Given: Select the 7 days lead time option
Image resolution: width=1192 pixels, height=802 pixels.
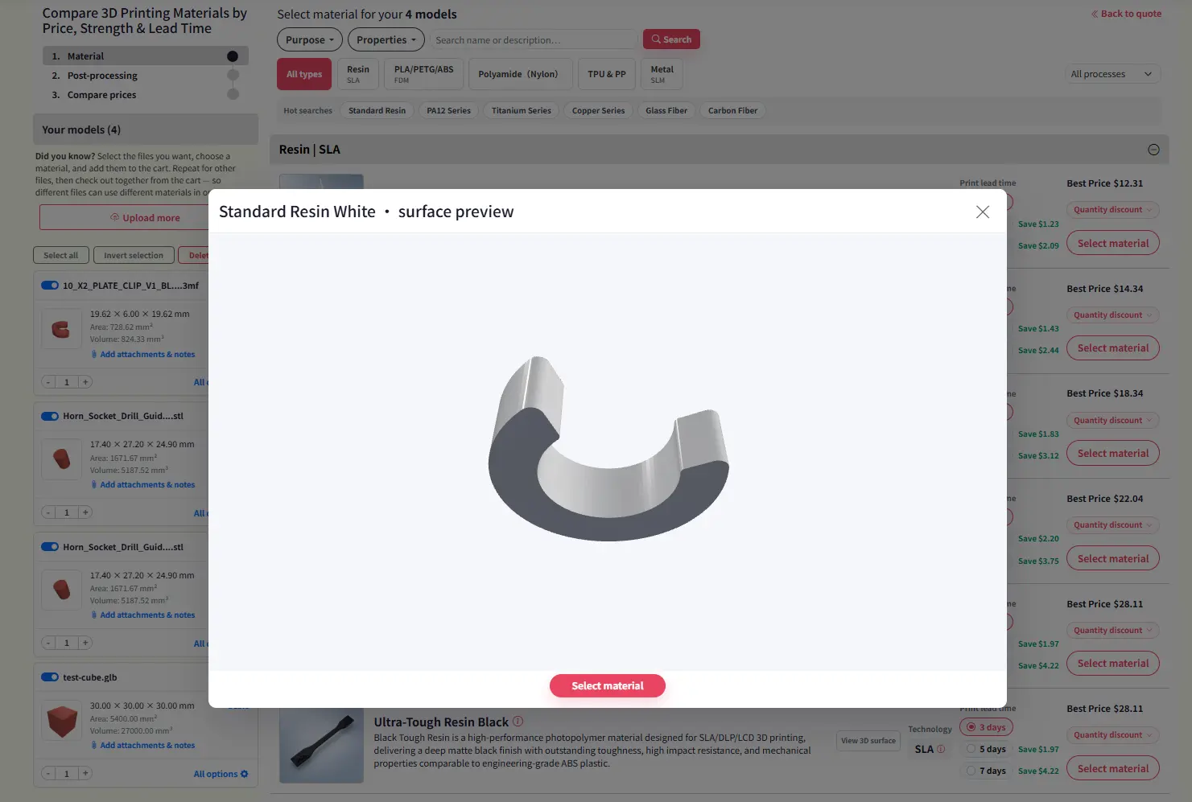Looking at the screenshot, I should [986, 771].
